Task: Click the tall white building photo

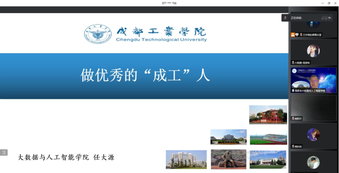Action: point(186,160)
